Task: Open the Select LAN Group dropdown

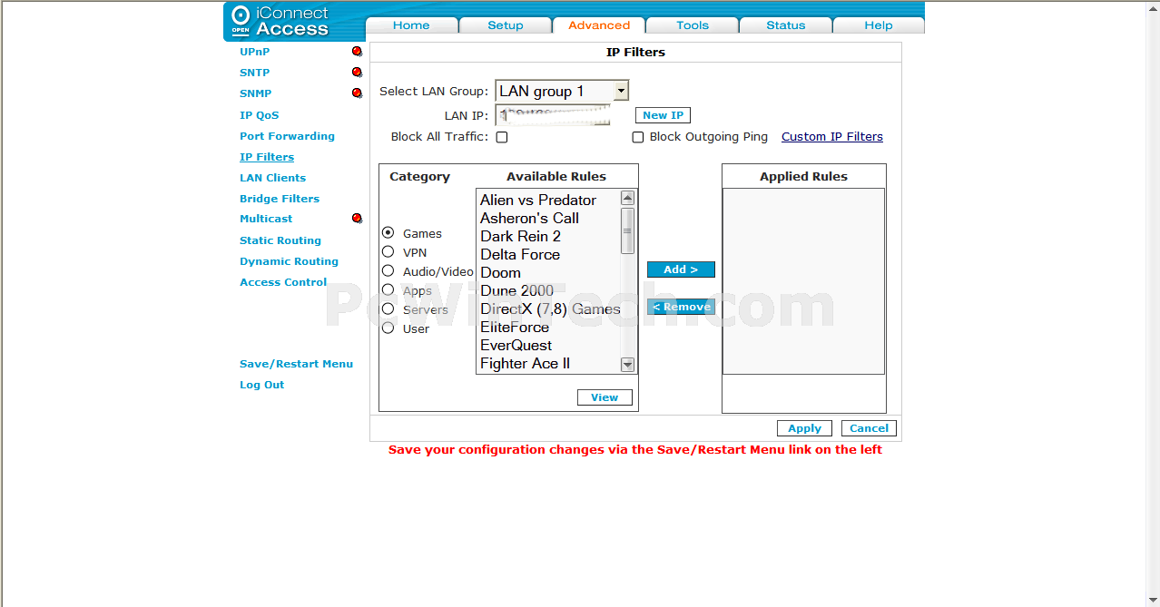Action: click(562, 91)
